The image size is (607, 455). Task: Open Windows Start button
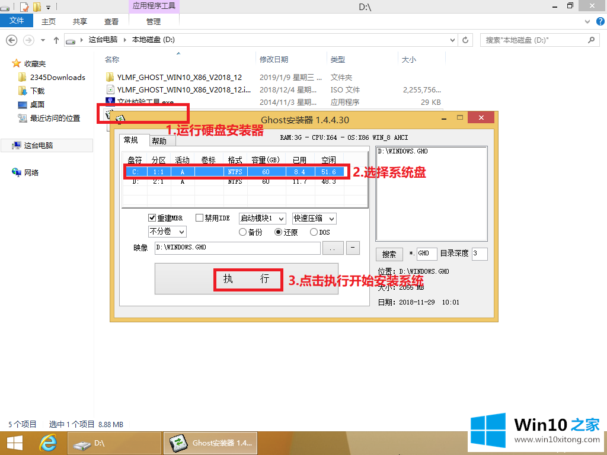(x=15, y=443)
